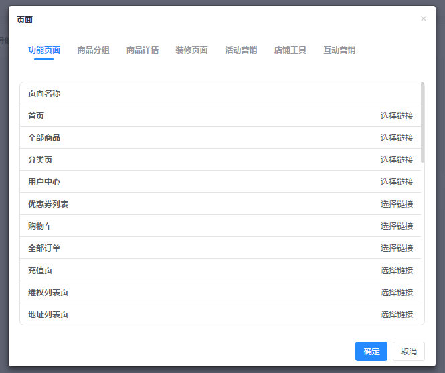Click the 页面名称 column header
This screenshot has height=373, width=445.
coord(44,94)
